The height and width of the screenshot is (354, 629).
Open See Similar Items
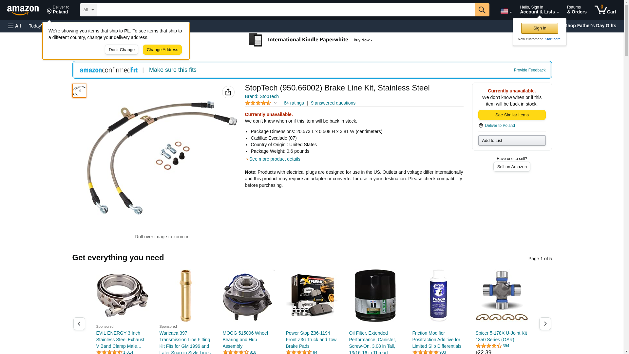pos(512,115)
